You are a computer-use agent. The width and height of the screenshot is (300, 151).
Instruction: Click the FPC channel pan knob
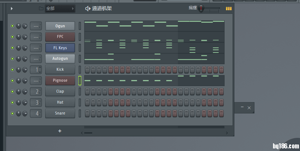(19, 37)
